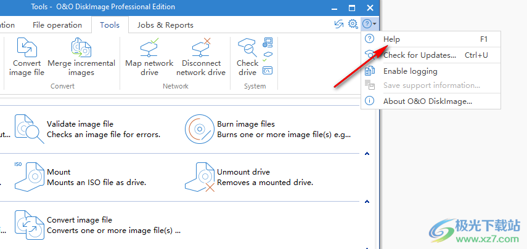Maximize the O&O DiskImage window
This screenshot has width=527, height=249.
click(x=352, y=8)
